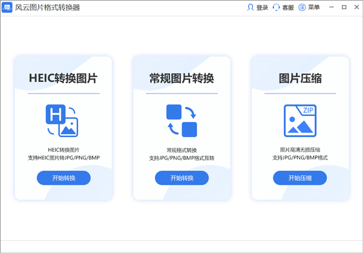The width and height of the screenshot is (363, 253).
Task: Select the 图片压缩 card title
Action: 300,78
